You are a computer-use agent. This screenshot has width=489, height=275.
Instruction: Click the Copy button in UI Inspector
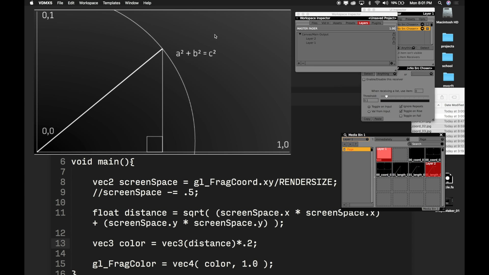pos(367,119)
